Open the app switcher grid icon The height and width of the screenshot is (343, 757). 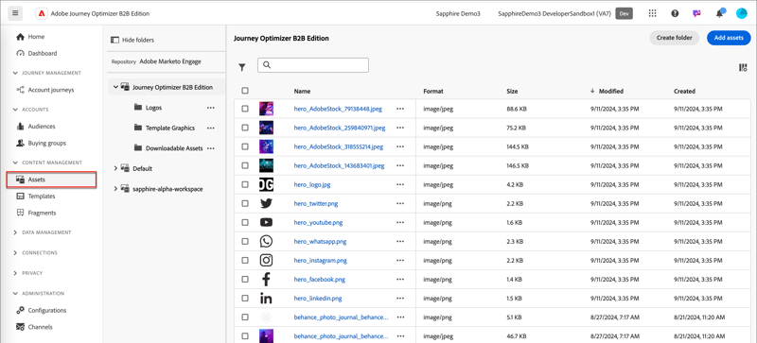click(x=652, y=13)
